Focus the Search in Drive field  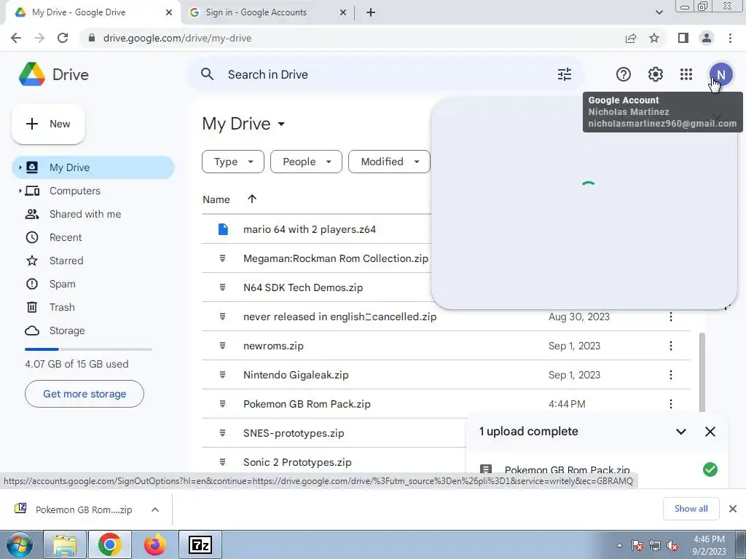click(x=385, y=74)
